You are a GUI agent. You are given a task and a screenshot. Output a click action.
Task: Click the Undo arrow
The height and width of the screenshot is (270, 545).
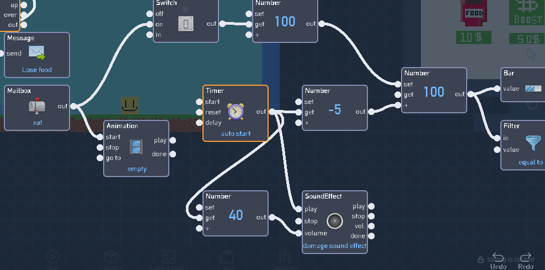point(498,258)
